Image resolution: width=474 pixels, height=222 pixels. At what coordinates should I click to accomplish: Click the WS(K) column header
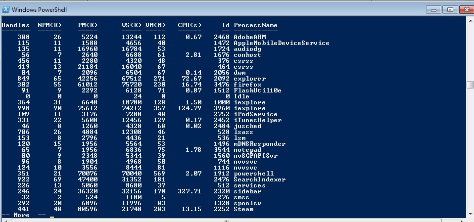coord(132,25)
